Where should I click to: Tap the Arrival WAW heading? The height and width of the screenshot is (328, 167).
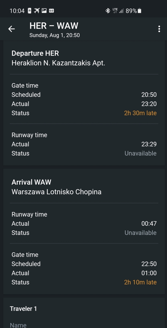31,182
